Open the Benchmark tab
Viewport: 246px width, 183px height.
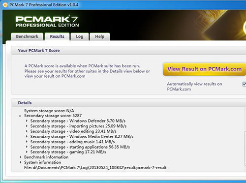tap(27, 36)
